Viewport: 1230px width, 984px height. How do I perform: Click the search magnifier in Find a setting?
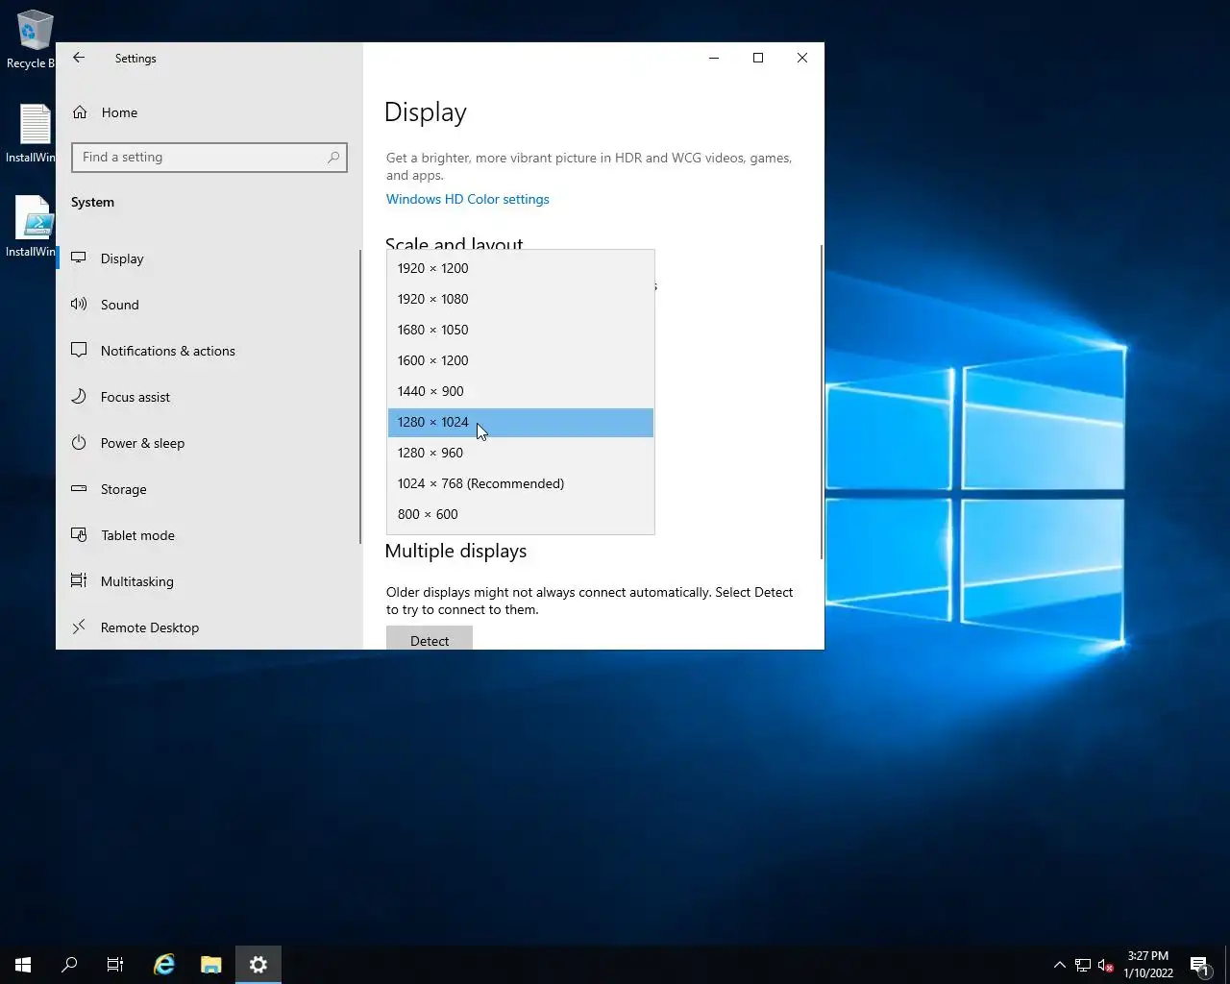(x=333, y=158)
